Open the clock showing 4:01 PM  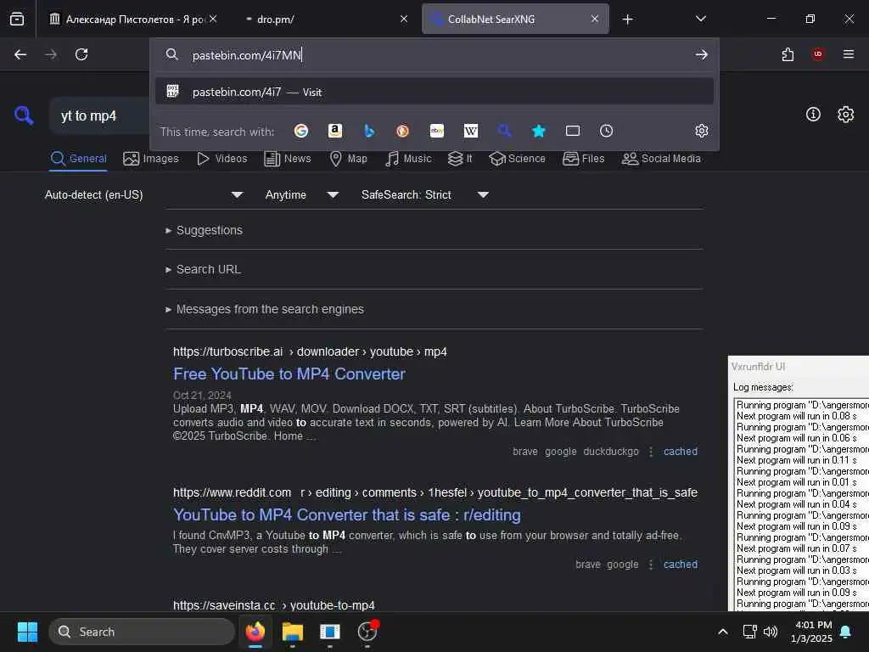tap(811, 632)
